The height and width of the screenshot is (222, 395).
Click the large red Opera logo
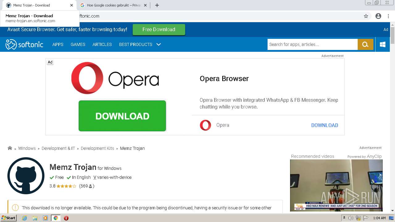click(x=87, y=78)
